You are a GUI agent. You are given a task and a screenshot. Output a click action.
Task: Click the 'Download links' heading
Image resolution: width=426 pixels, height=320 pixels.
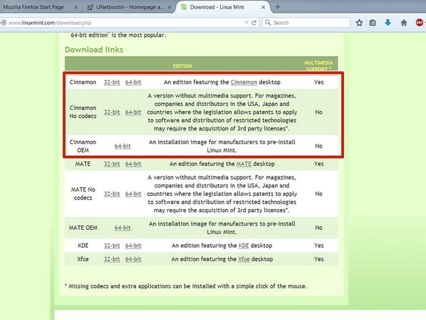tap(94, 50)
